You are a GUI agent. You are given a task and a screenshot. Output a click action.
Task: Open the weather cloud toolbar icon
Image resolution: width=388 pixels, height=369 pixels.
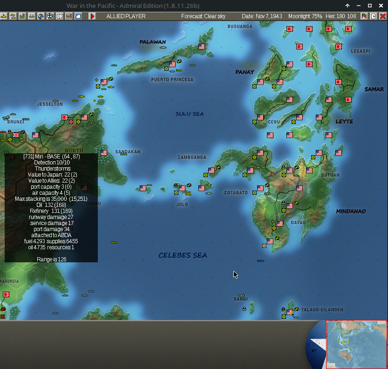point(78,16)
